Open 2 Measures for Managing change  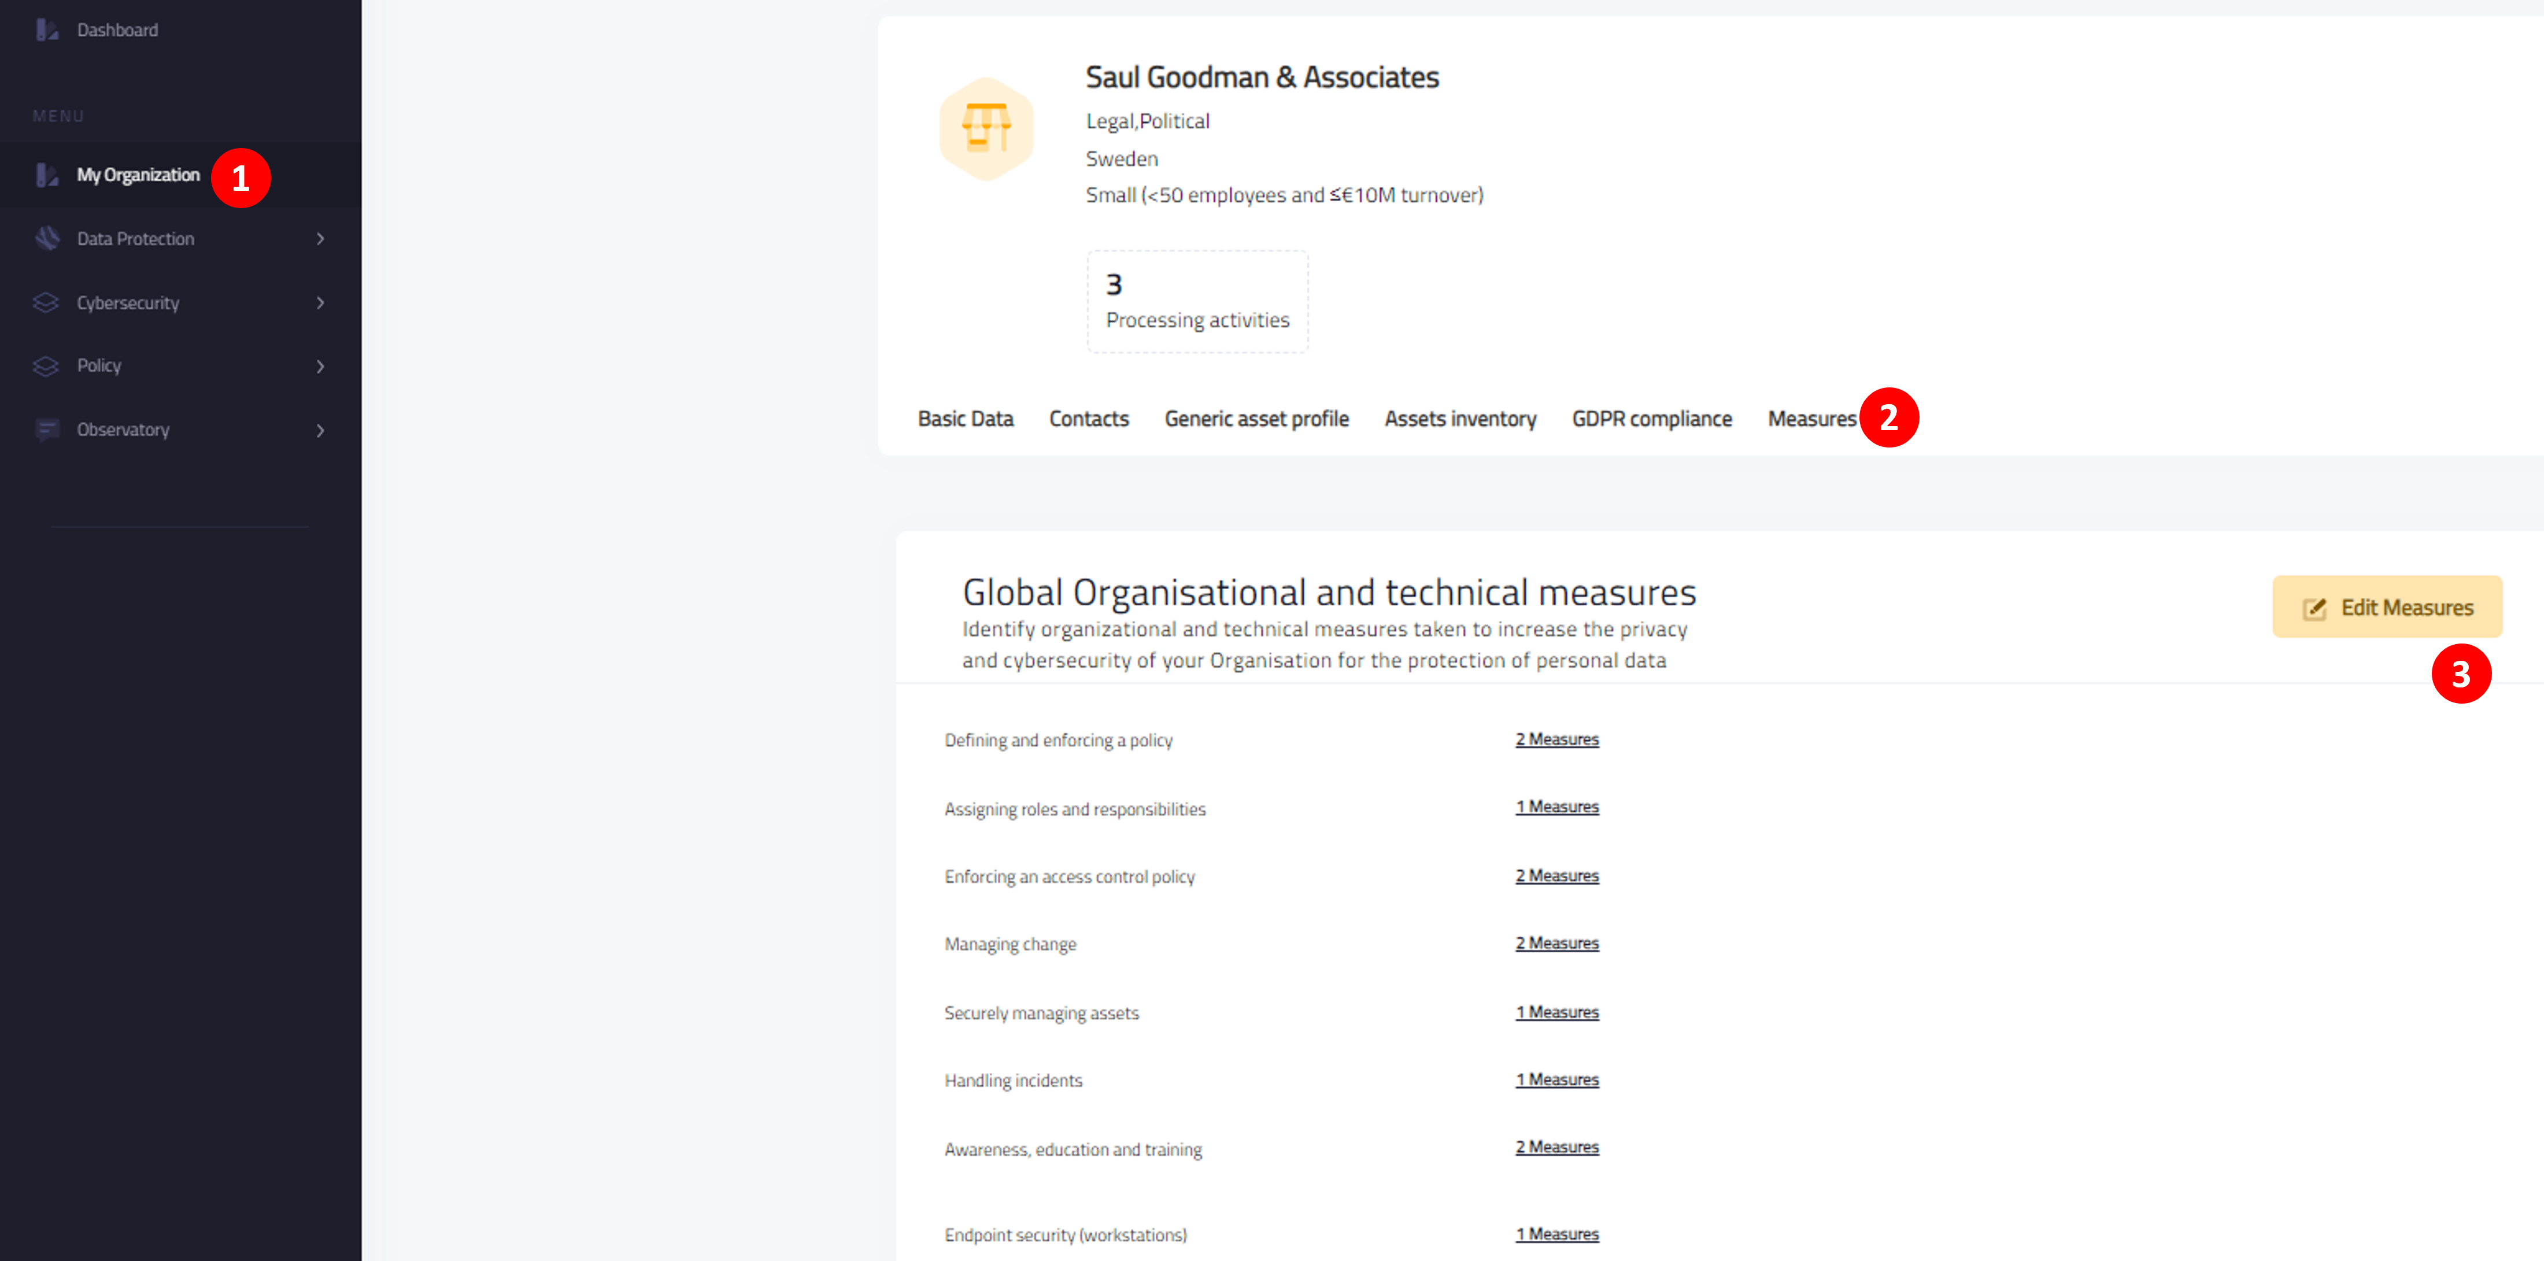(x=1558, y=943)
